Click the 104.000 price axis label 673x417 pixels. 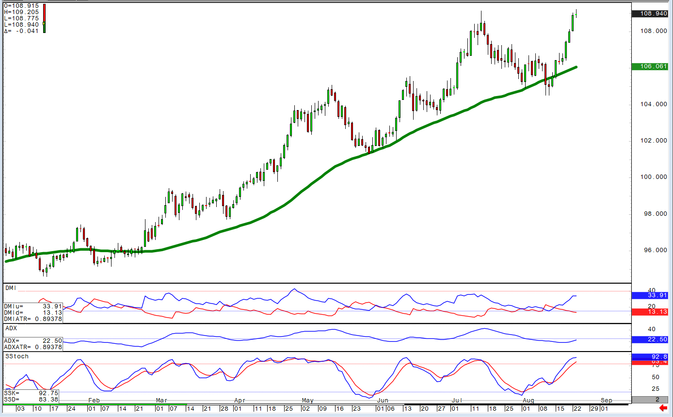(653, 104)
